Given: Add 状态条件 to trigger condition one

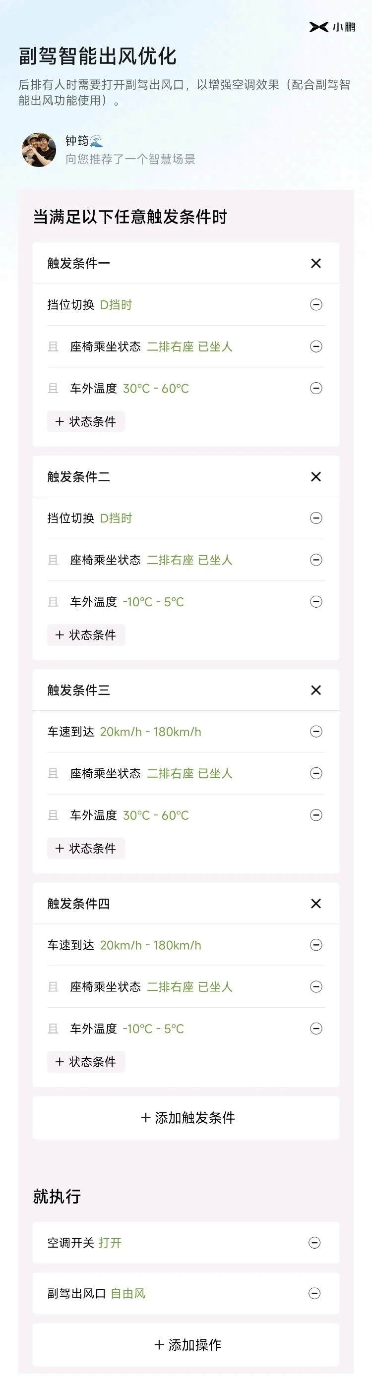Looking at the screenshot, I should click(86, 421).
